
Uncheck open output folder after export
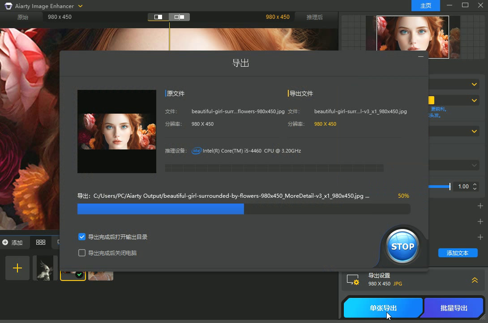click(x=82, y=237)
